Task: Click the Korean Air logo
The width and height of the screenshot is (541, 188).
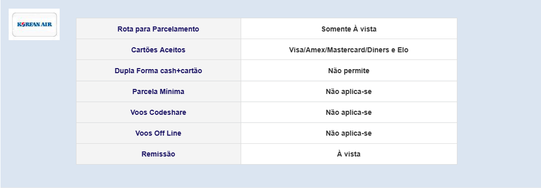Action: pyautogui.click(x=34, y=24)
